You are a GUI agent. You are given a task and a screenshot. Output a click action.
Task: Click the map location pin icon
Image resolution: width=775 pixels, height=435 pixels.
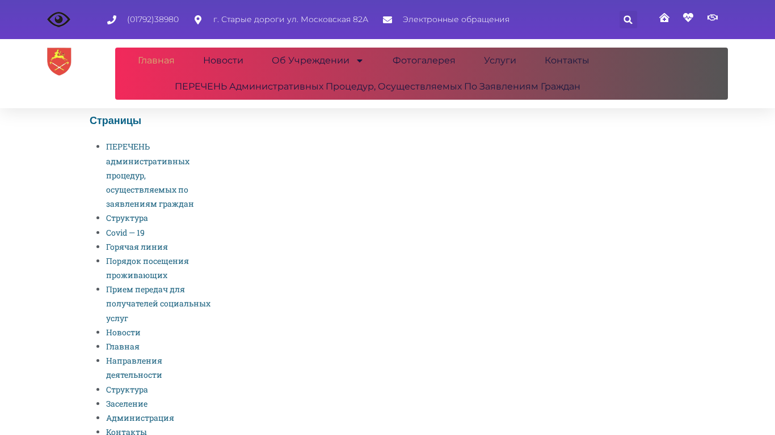tap(198, 20)
